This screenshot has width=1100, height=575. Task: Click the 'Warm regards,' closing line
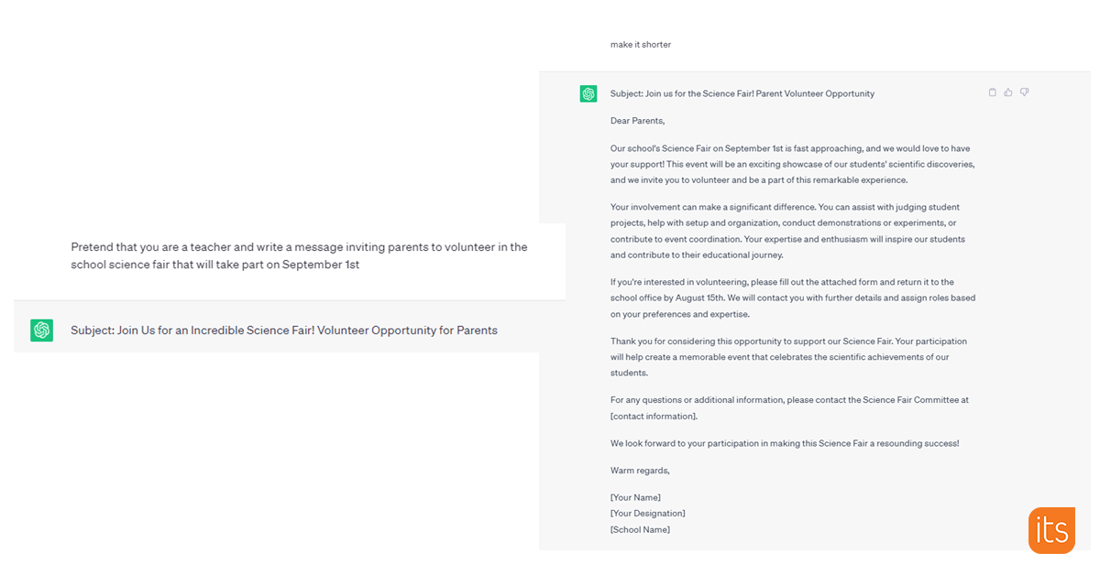click(x=640, y=471)
